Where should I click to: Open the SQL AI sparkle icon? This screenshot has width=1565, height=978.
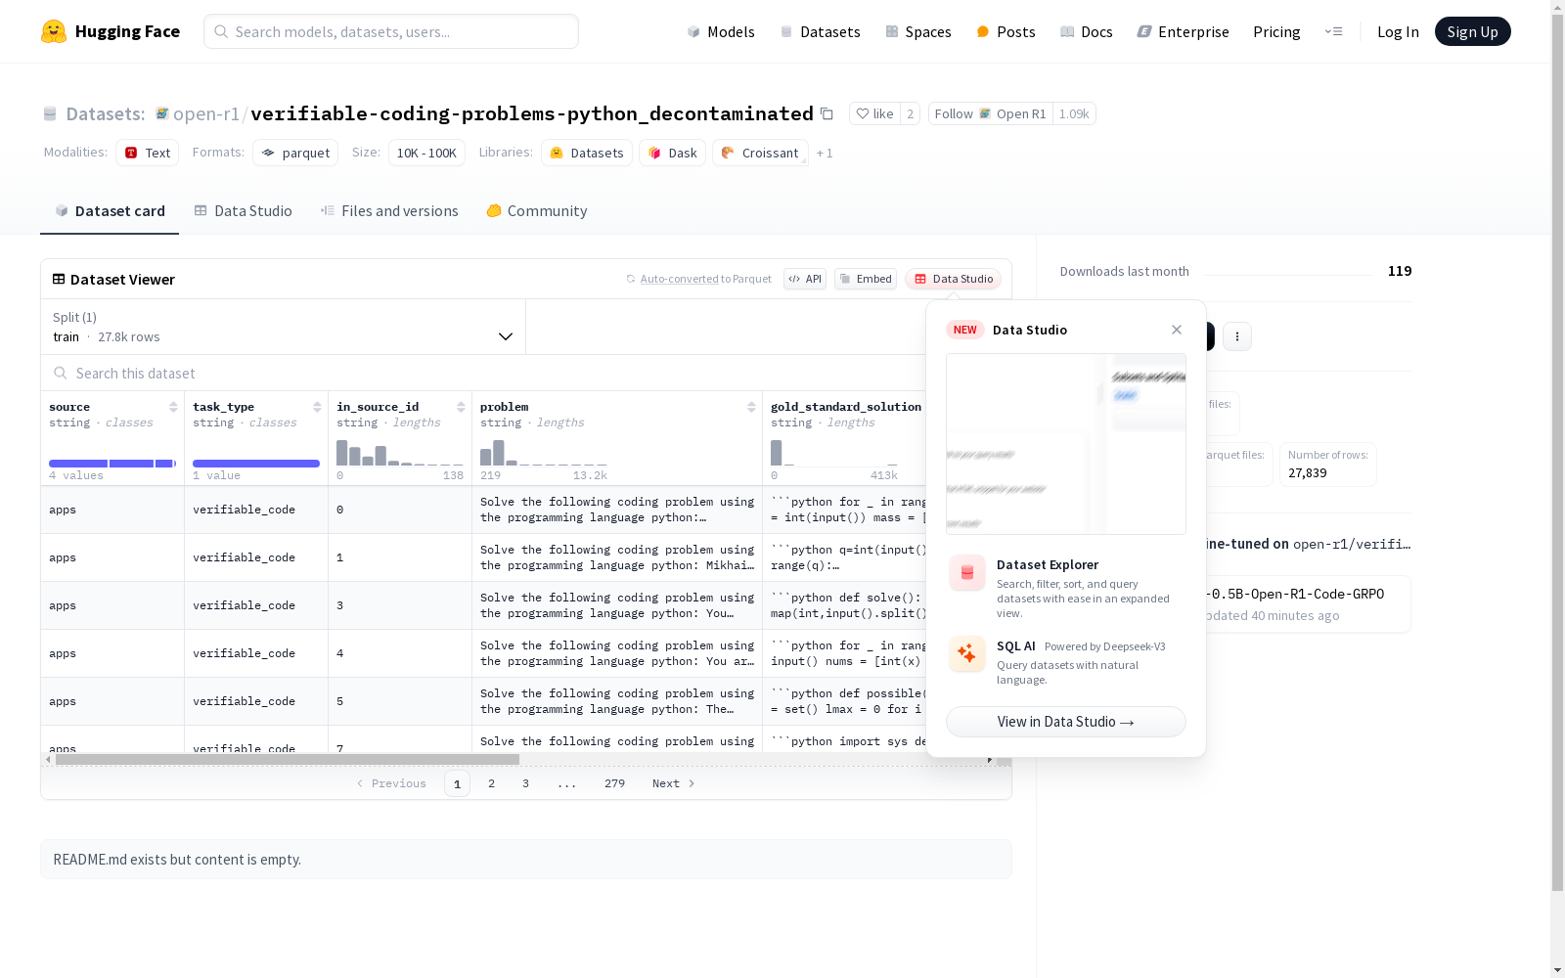tap(967, 653)
